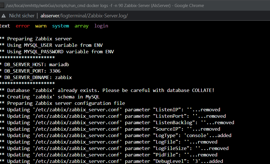Click the log line for parameter "ListenPort"
Image resolution: width=270 pixels, height=164 pixels.
tap(113, 116)
